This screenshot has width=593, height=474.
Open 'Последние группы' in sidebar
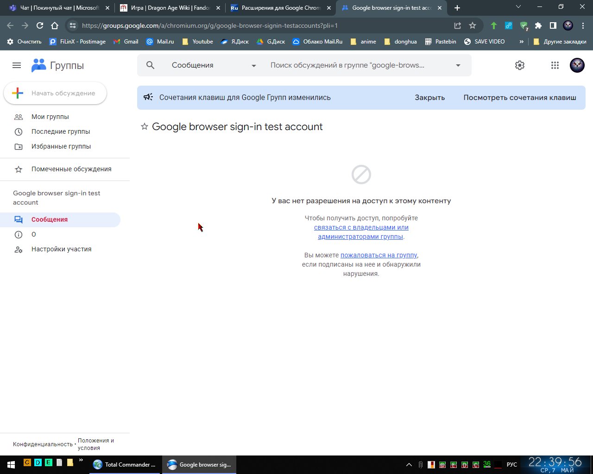point(61,131)
